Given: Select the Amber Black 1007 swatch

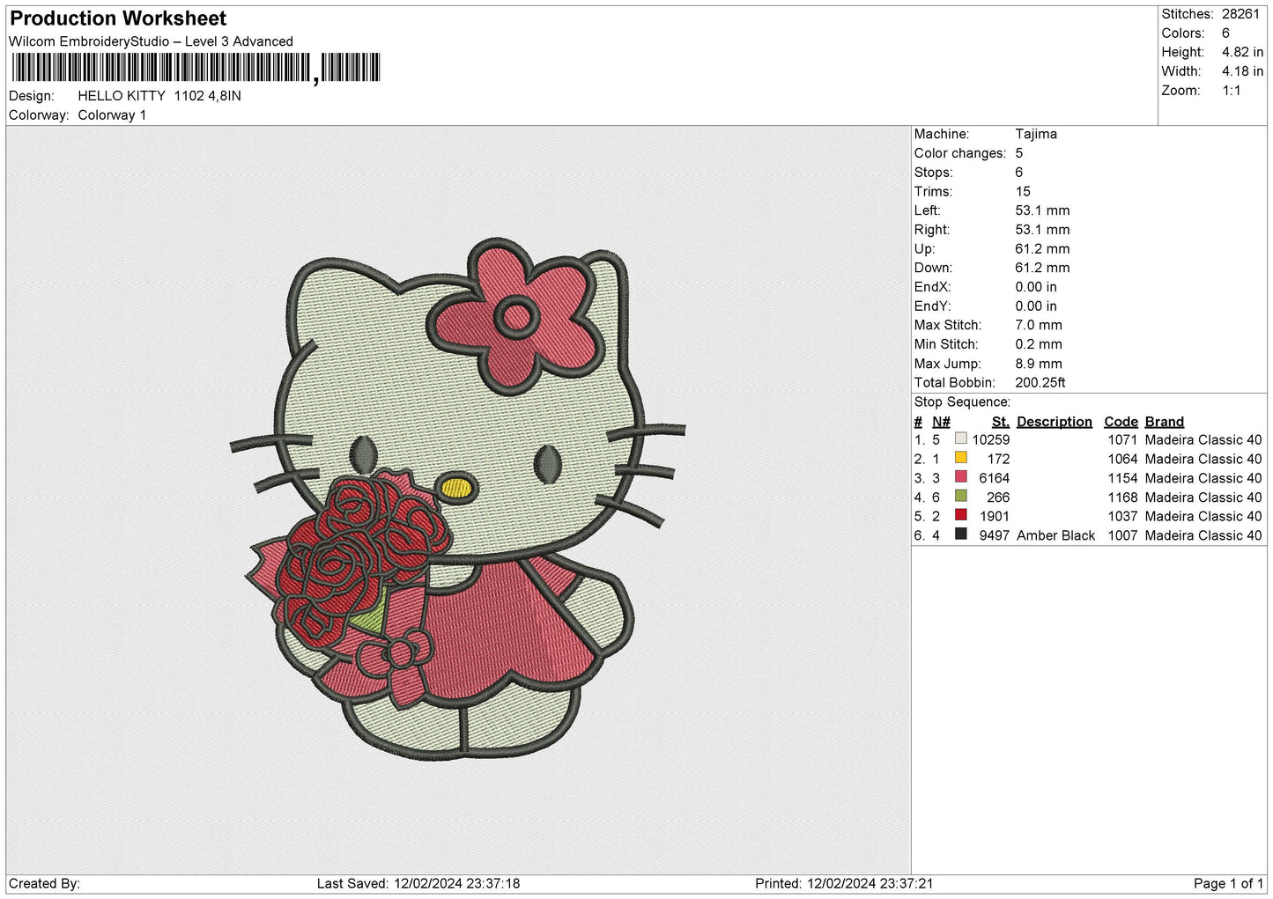Looking at the screenshot, I should coord(960,534).
